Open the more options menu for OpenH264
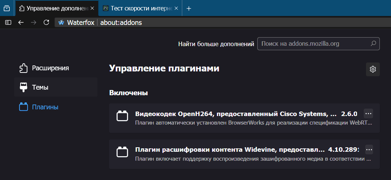The height and width of the screenshot is (180, 391). click(x=369, y=113)
